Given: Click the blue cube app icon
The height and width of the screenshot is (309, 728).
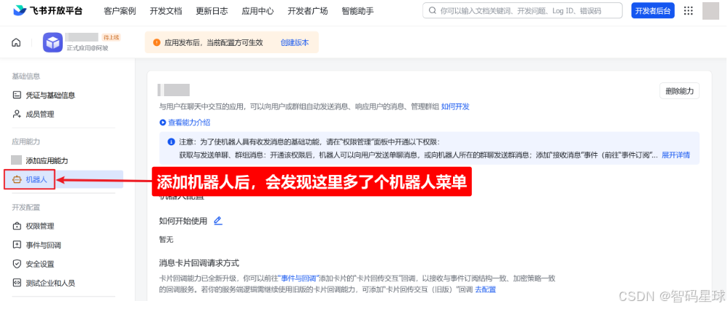Looking at the screenshot, I should 53,43.
